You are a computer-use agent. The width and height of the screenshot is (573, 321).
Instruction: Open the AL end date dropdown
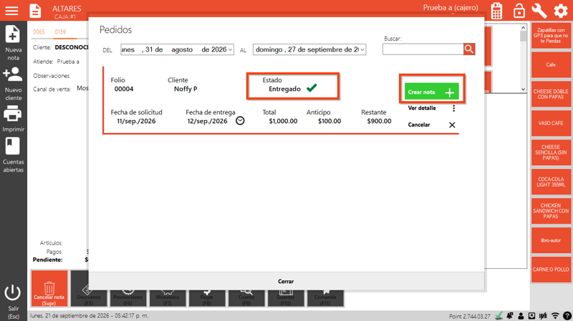point(362,49)
